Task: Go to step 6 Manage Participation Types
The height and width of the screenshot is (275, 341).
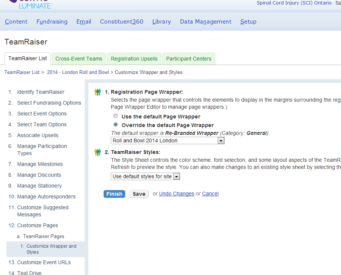Action: click(42, 150)
